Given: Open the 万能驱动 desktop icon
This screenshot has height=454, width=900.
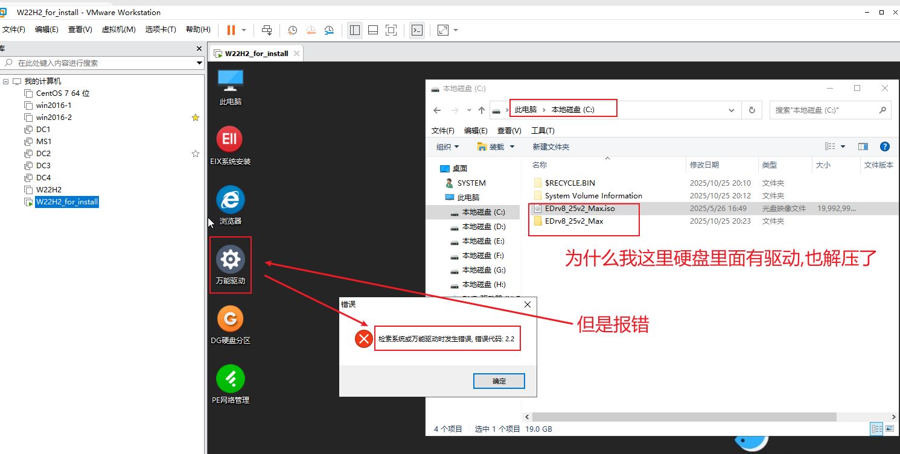Looking at the screenshot, I should pyautogui.click(x=231, y=265).
